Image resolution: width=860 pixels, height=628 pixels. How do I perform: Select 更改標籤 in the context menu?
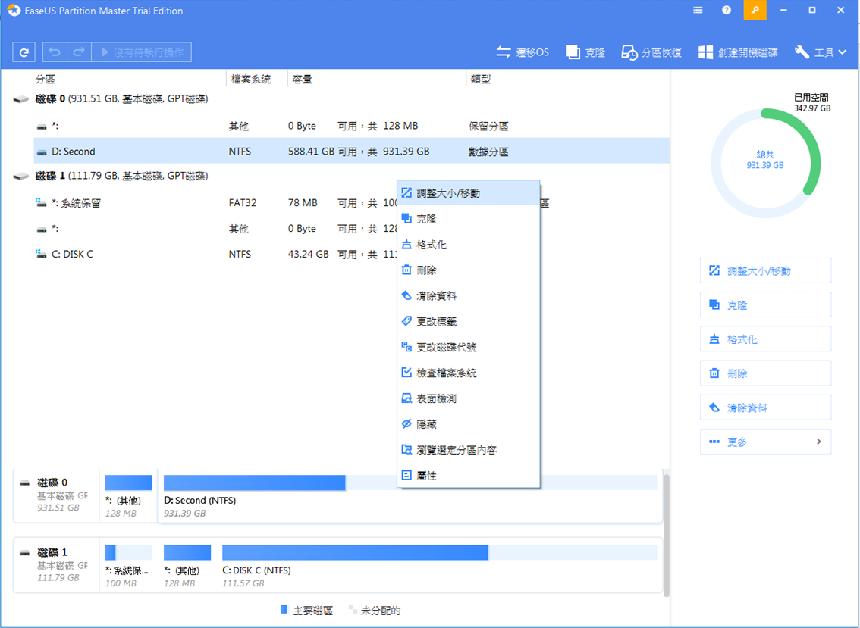point(469,321)
